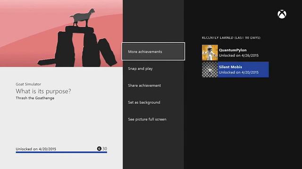
Task: Select Silent Mobis friend name
Action: pyautogui.click(x=230, y=67)
